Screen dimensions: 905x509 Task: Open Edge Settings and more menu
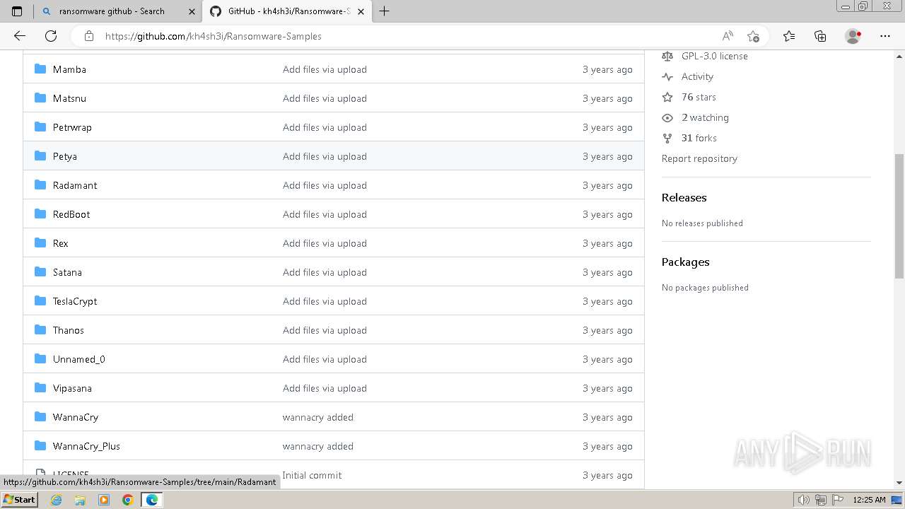click(x=885, y=36)
